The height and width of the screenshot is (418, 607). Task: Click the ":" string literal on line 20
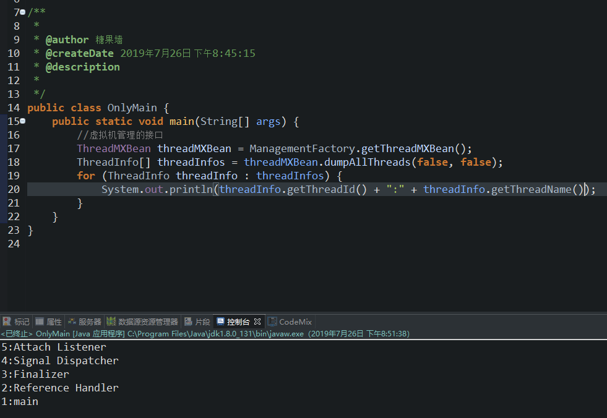395,189
